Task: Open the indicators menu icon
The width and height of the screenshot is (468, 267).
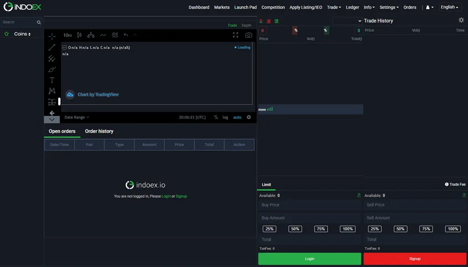Action: (x=103, y=35)
